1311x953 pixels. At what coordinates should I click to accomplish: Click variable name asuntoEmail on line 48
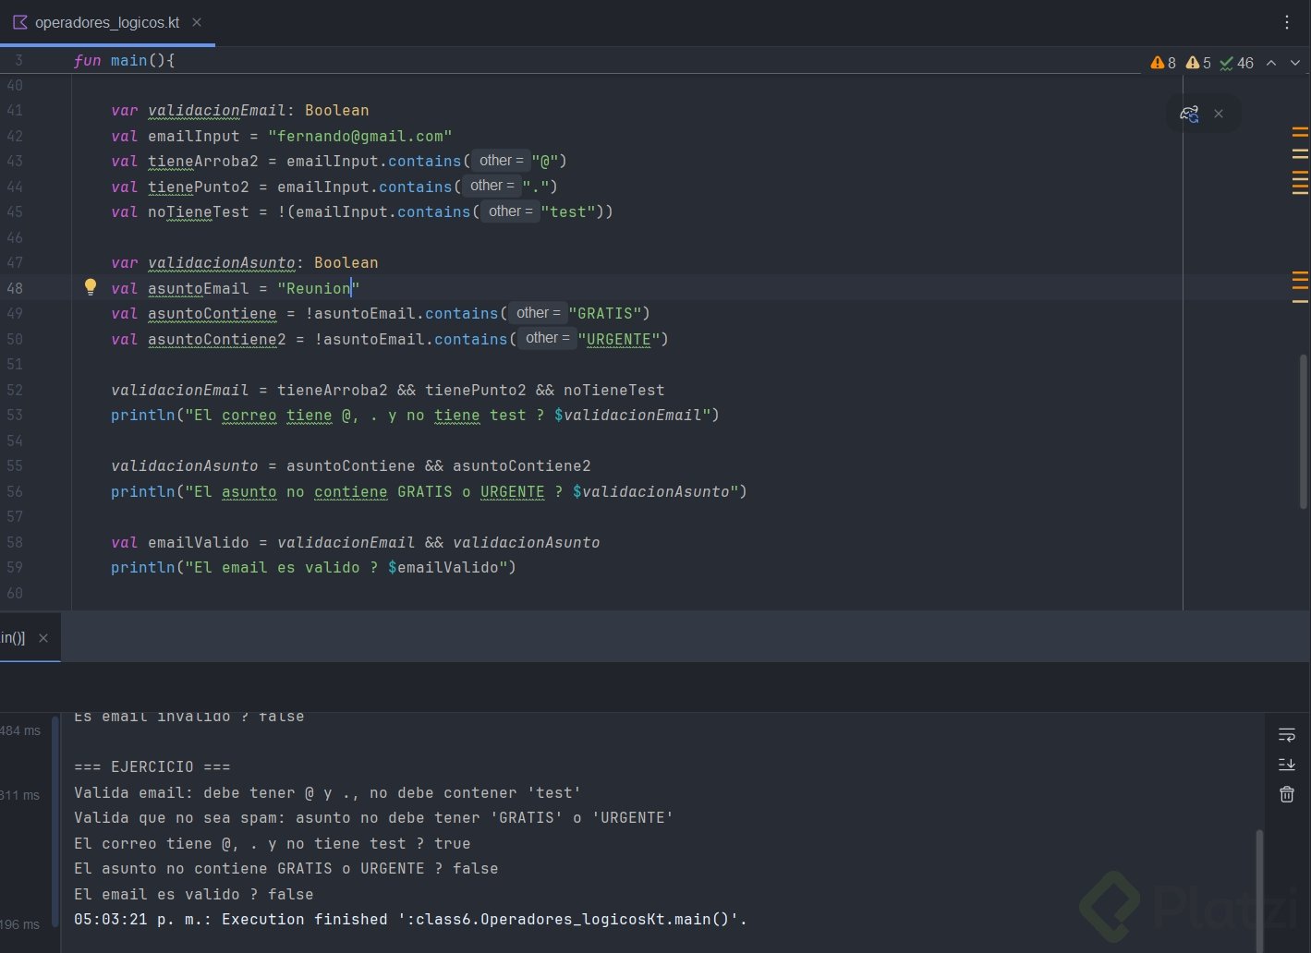[x=199, y=288]
